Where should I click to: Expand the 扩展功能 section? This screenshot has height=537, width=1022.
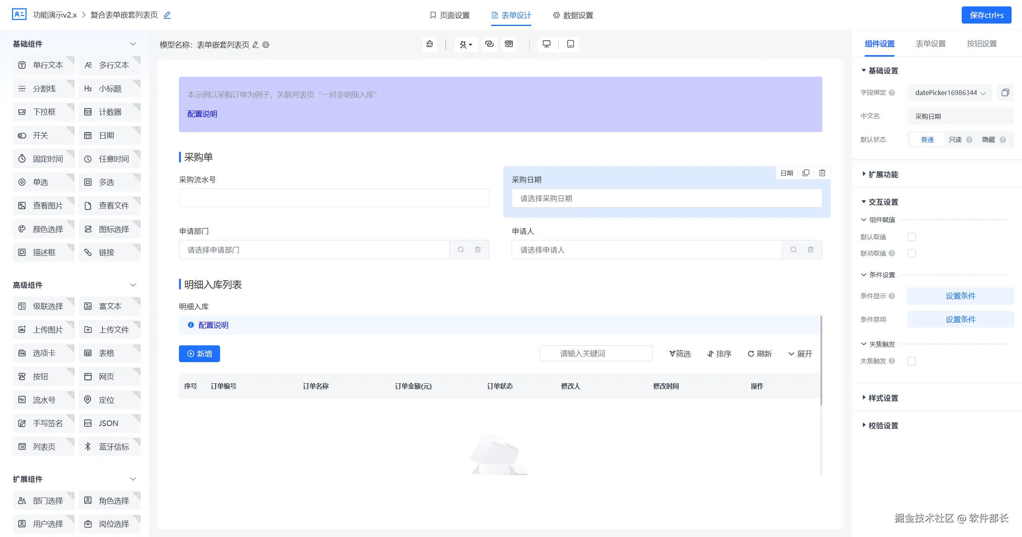tap(883, 174)
